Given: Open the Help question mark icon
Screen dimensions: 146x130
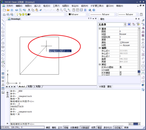Looking at the screenshot, I should click(x=94, y=10).
